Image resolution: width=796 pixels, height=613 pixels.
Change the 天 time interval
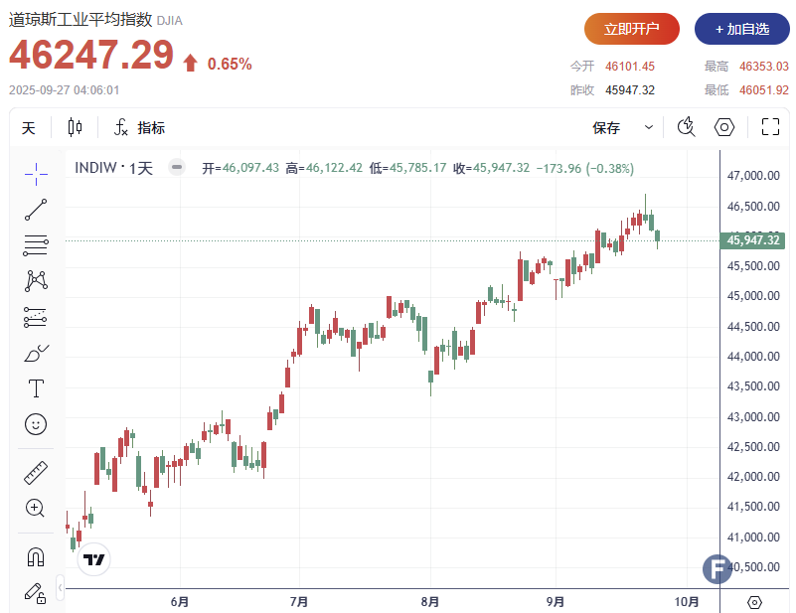(29, 128)
